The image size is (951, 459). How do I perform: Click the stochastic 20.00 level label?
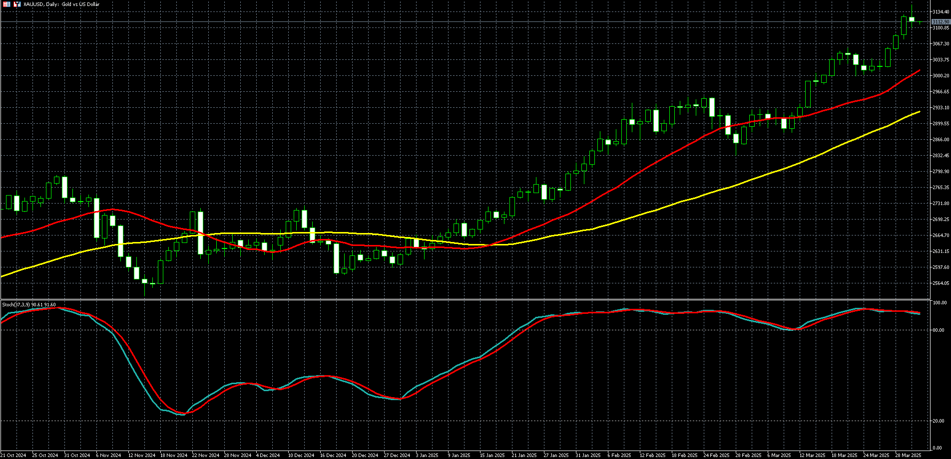(x=939, y=421)
